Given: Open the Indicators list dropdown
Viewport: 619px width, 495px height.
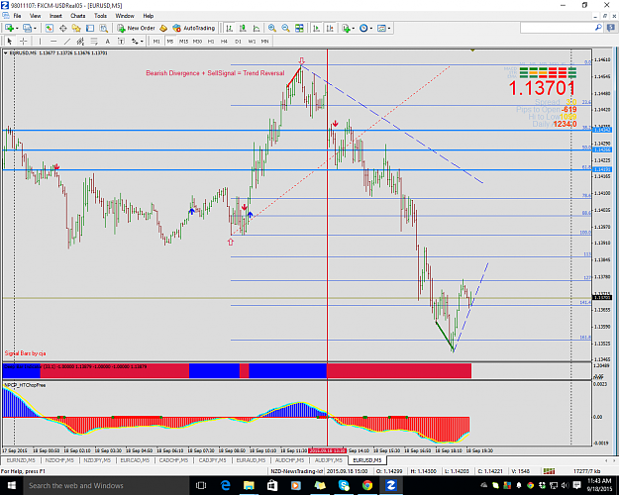Looking at the screenshot, I should (x=348, y=28).
